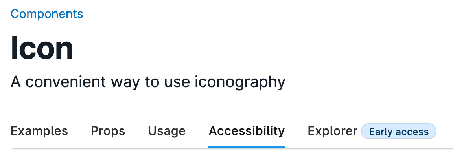The height and width of the screenshot is (161, 453).
Task: View the Icon props documentation
Action: click(108, 131)
